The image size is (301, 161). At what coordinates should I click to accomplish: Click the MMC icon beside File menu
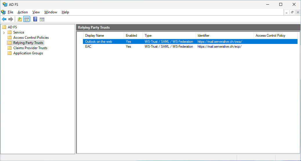point(3,12)
